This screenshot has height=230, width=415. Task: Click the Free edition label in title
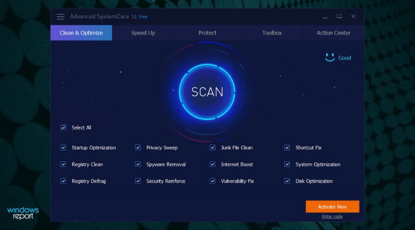143,17
